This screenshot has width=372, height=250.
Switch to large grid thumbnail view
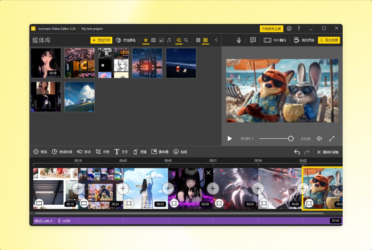coord(198,40)
